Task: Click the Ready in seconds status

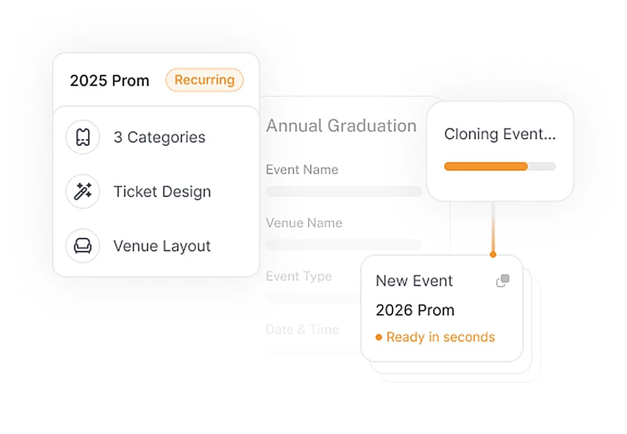Action: [x=435, y=337]
